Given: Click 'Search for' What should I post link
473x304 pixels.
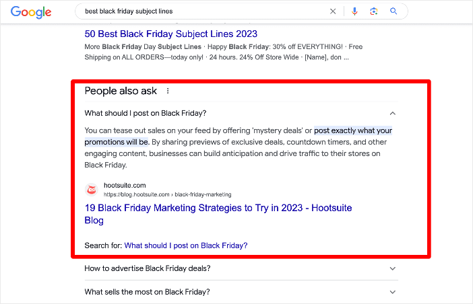Looking at the screenshot, I should [186, 245].
